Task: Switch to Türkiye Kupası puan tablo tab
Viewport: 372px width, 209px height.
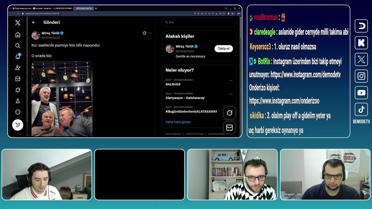Action: click(22, 8)
